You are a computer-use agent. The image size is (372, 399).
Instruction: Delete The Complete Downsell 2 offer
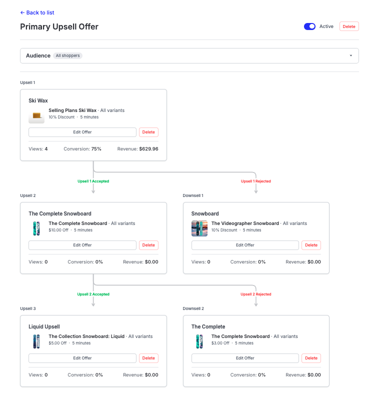(x=311, y=358)
